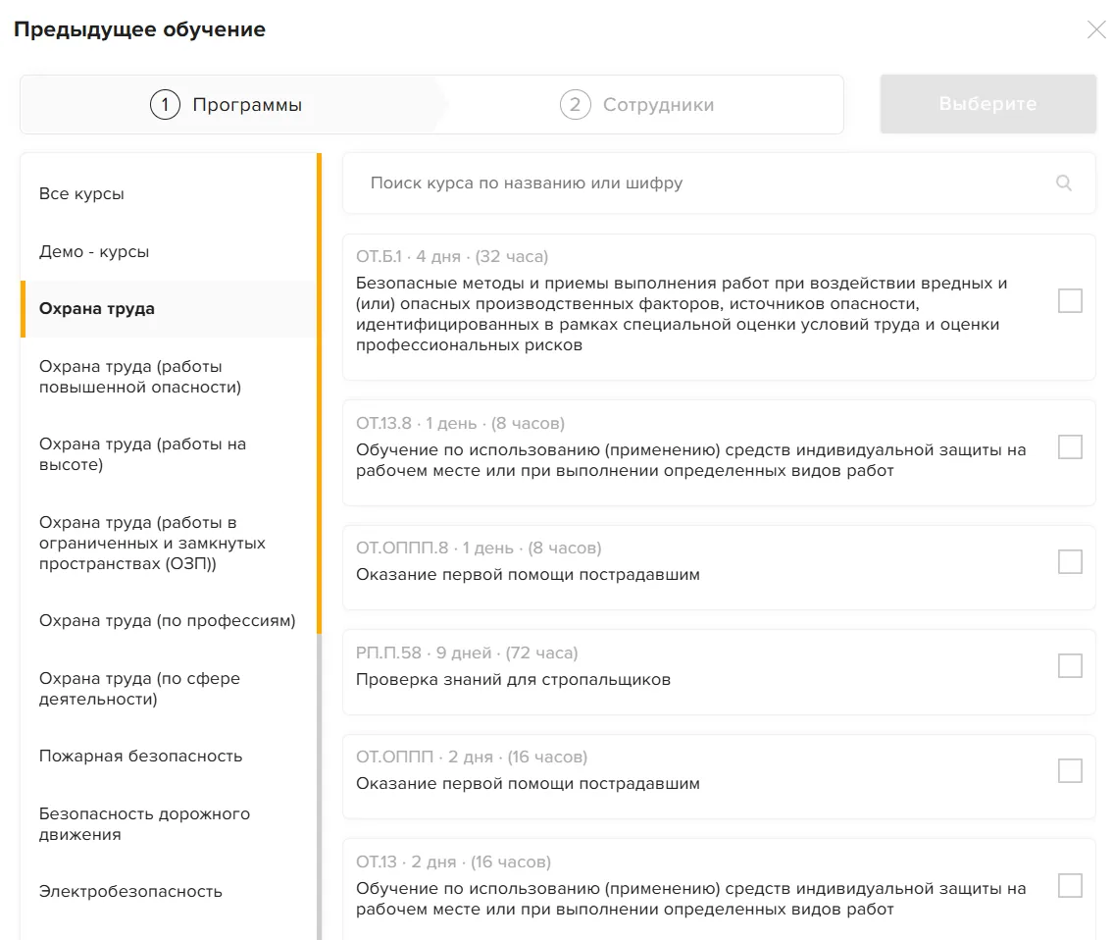Close the Предыдущее обучение dialog
The image size is (1113, 940).
[1096, 29]
